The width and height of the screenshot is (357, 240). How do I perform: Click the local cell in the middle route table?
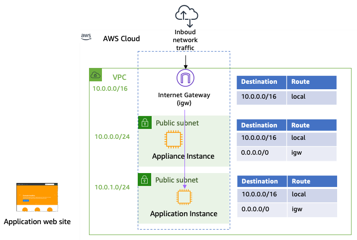[x=312, y=139]
